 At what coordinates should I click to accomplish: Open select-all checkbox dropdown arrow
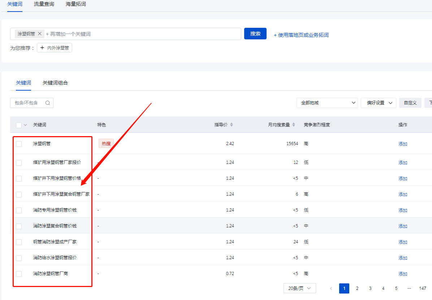point(25,125)
